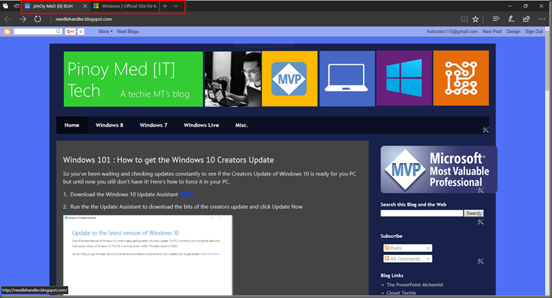
Task: Click the orange circuit tile in header
Action: coord(461,78)
